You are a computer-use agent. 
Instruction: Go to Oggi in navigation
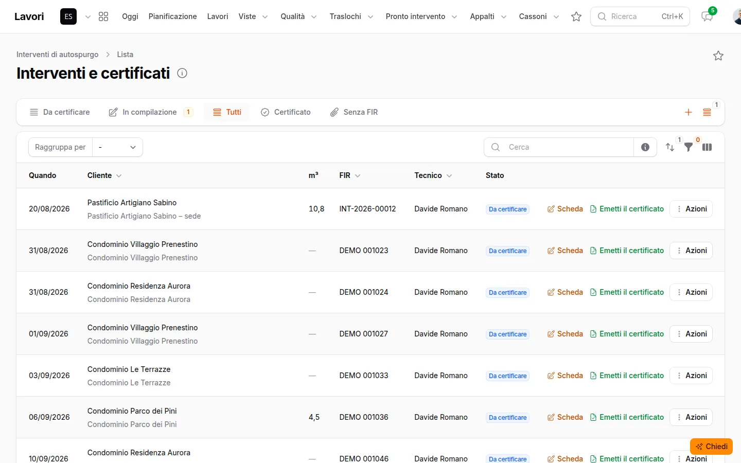pyautogui.click(x=130, y=16)
